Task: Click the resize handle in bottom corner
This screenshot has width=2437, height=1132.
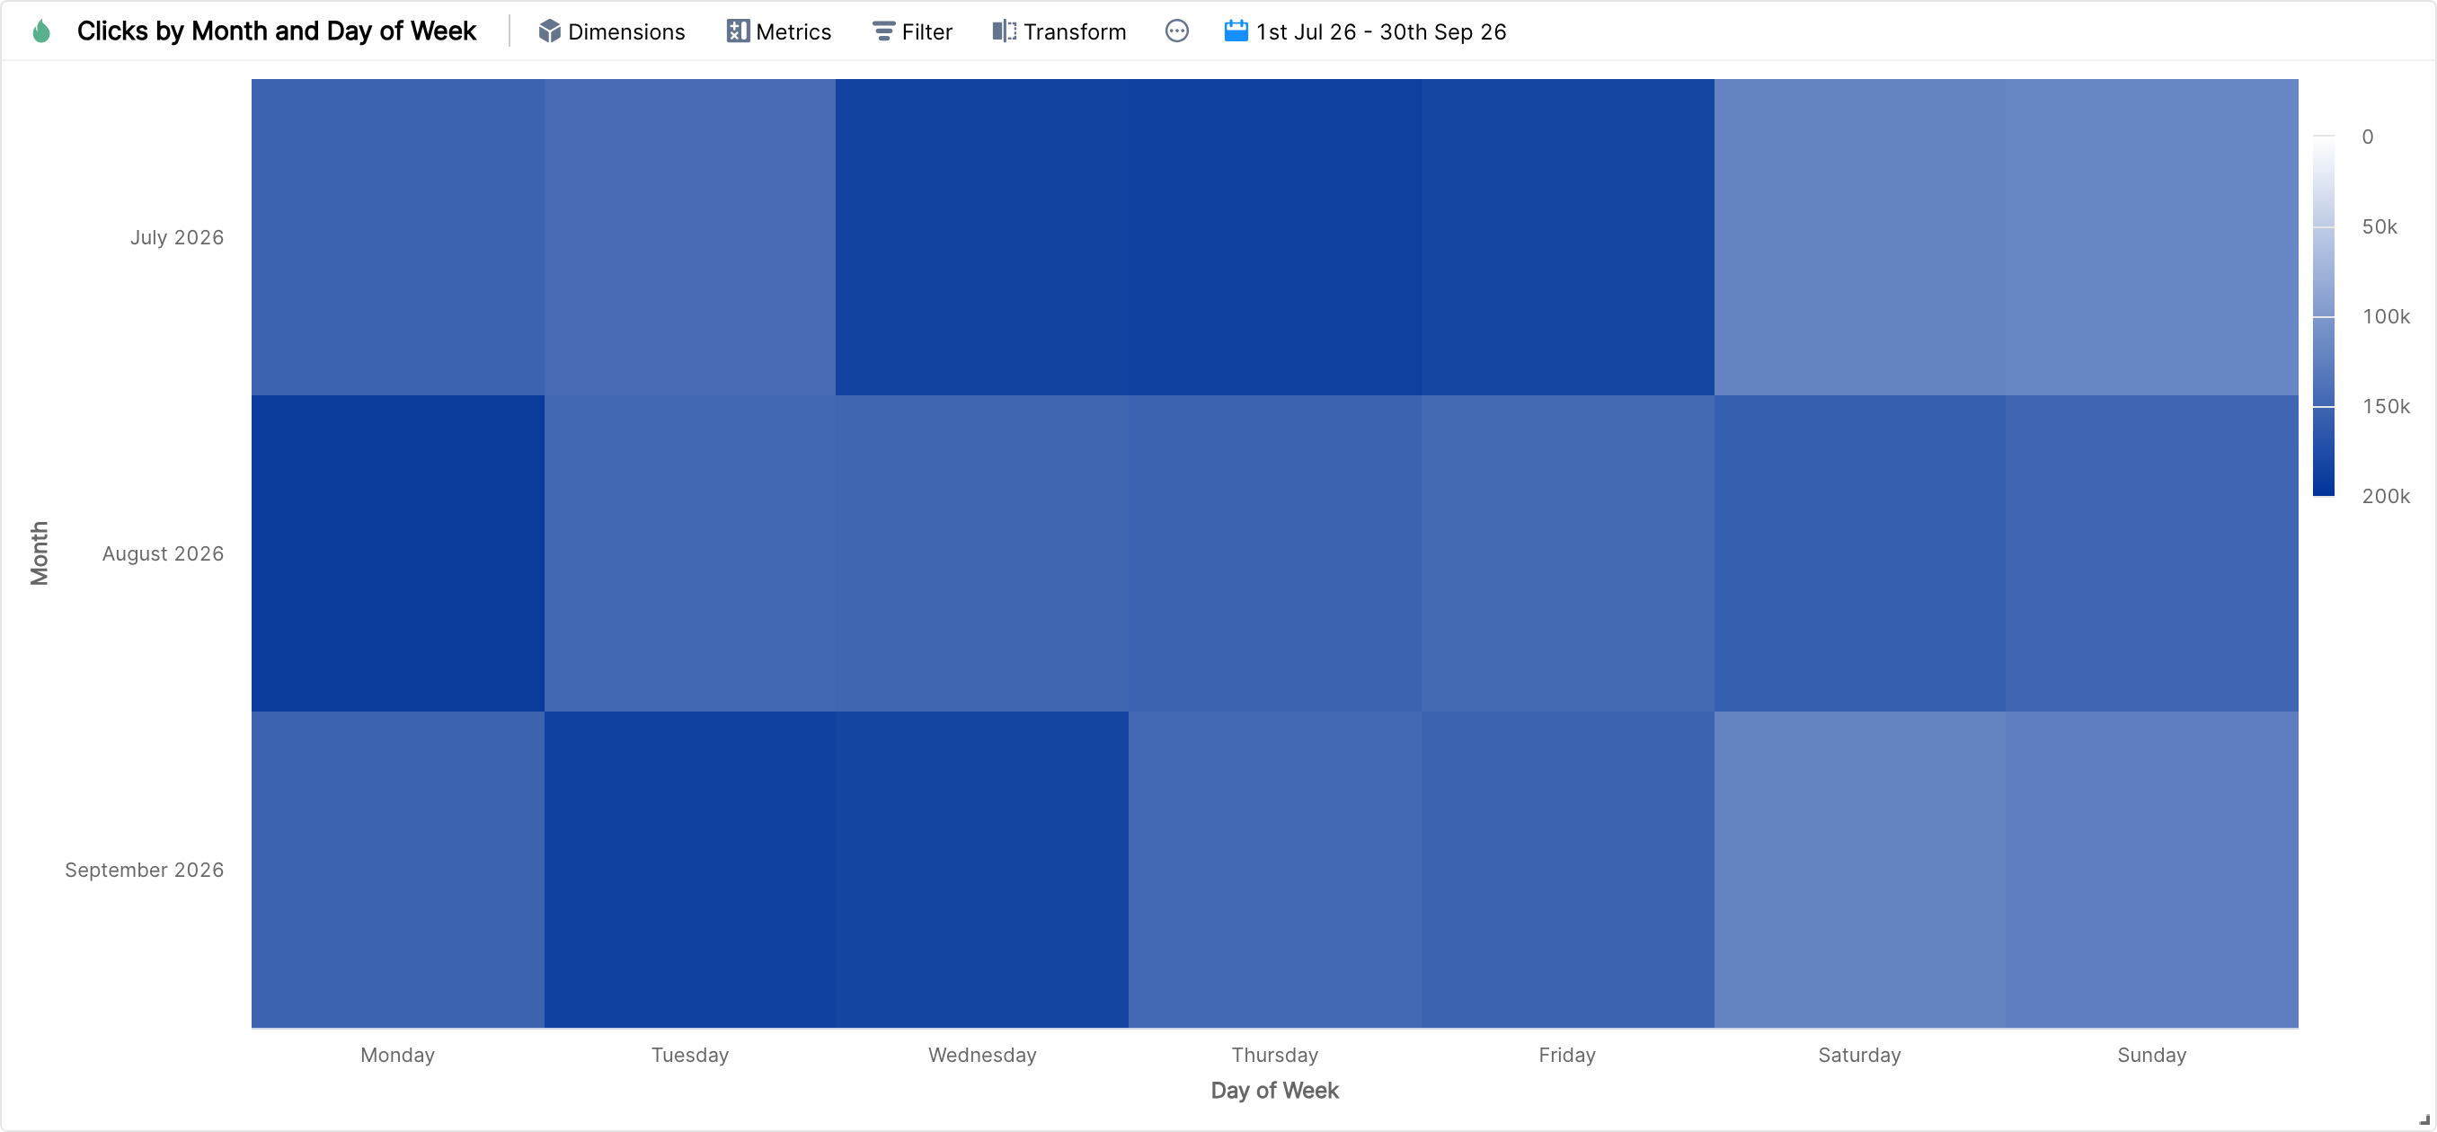Action: click(2424, 1119)
